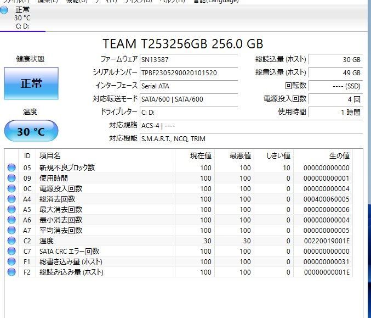
Task: Click the total host writes value 49 GB
Action: (x=336, y=73)
